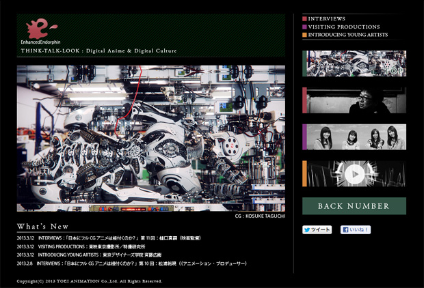Open the INTERVIEWS menu item
Screen dimensions: 424x288
327,18
